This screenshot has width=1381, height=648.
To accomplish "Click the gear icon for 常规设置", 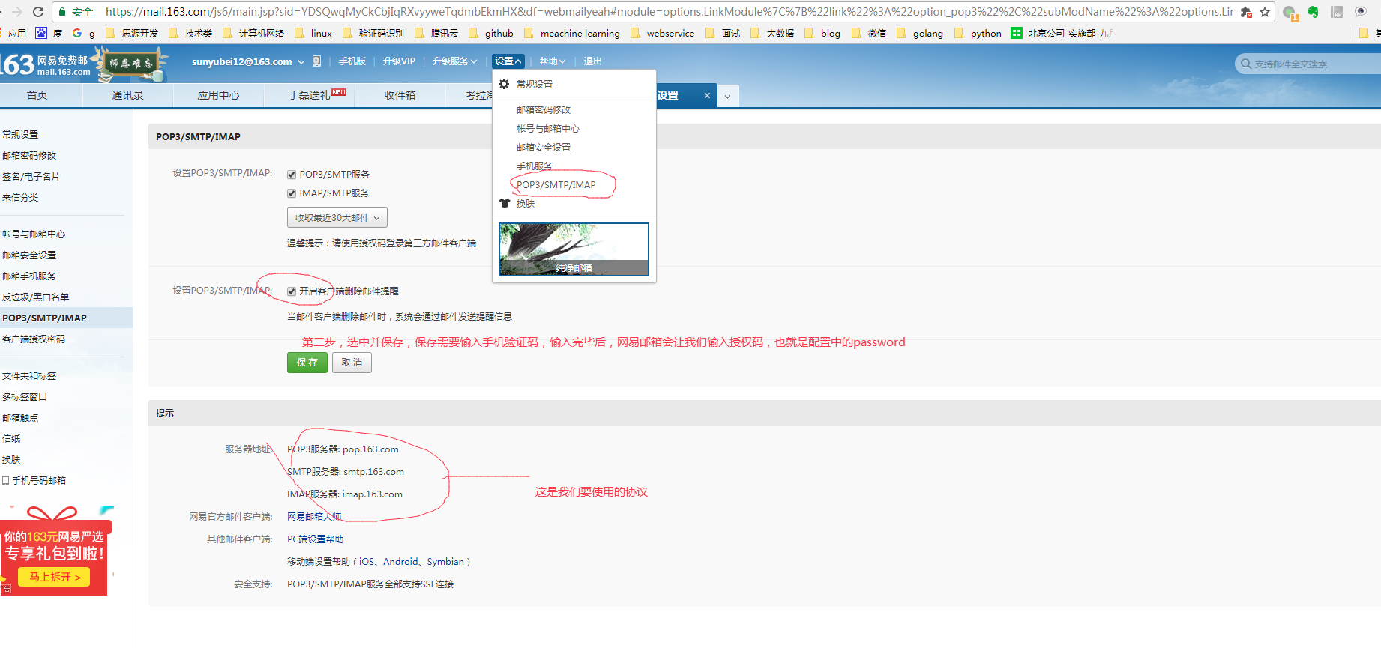I will click(x=504, y=84).
